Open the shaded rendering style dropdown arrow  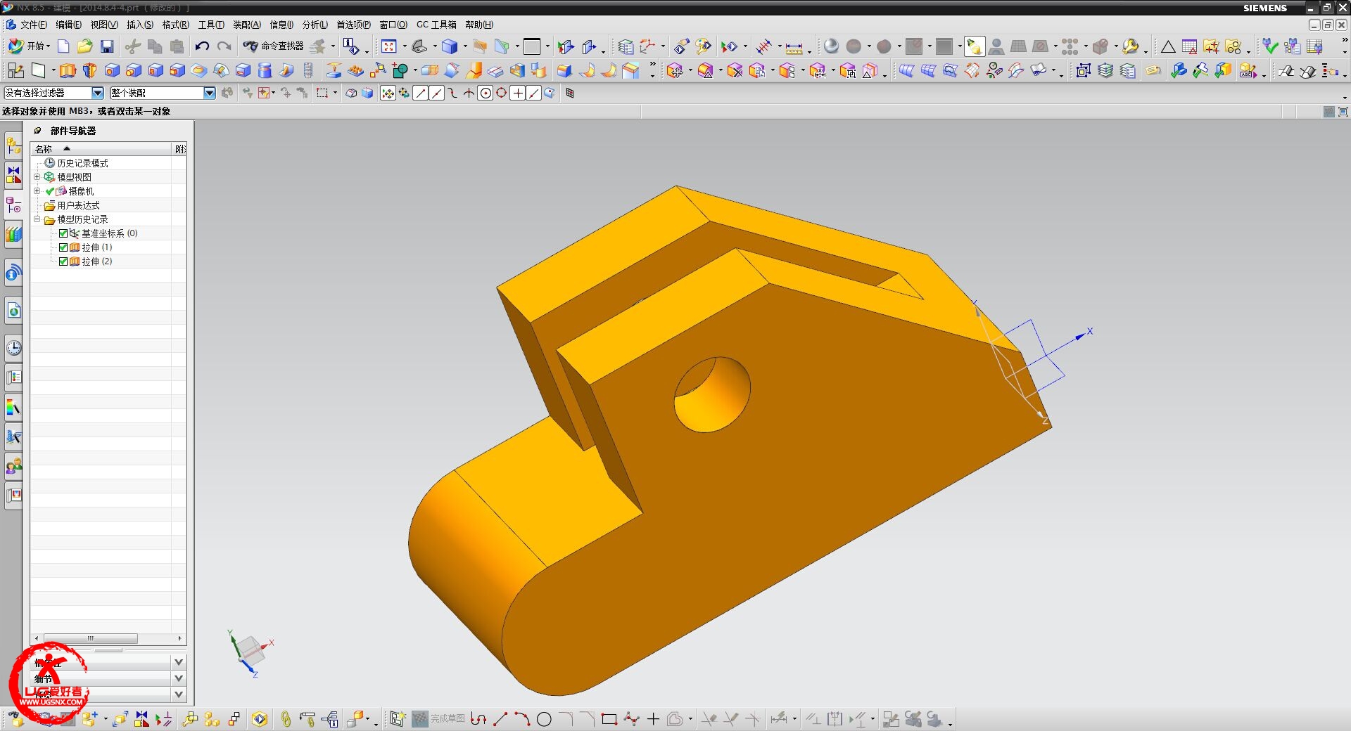(x=464, y=47)
